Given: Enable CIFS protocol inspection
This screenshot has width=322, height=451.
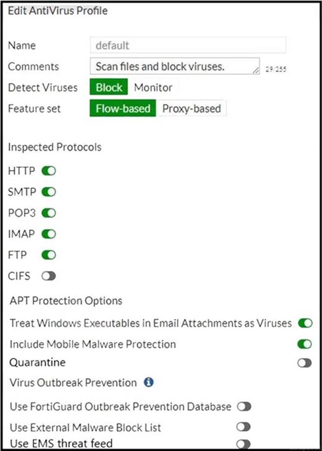Looking at the screenshot, I should coord(49,276).
